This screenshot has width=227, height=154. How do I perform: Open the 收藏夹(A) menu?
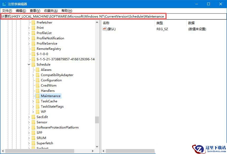pyautogui.click(x=51, y=11)
